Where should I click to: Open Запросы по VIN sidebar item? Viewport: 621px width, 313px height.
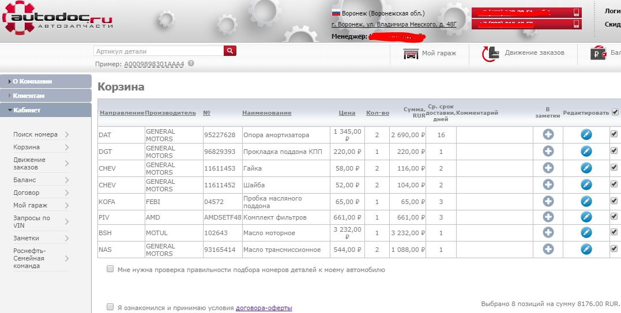[x=41, y=221]
